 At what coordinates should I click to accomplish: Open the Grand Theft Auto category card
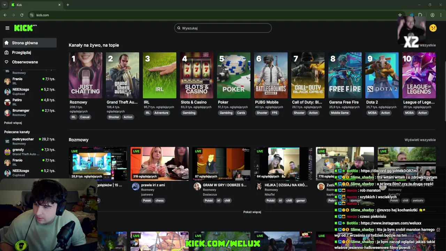(x=122, y=75)
